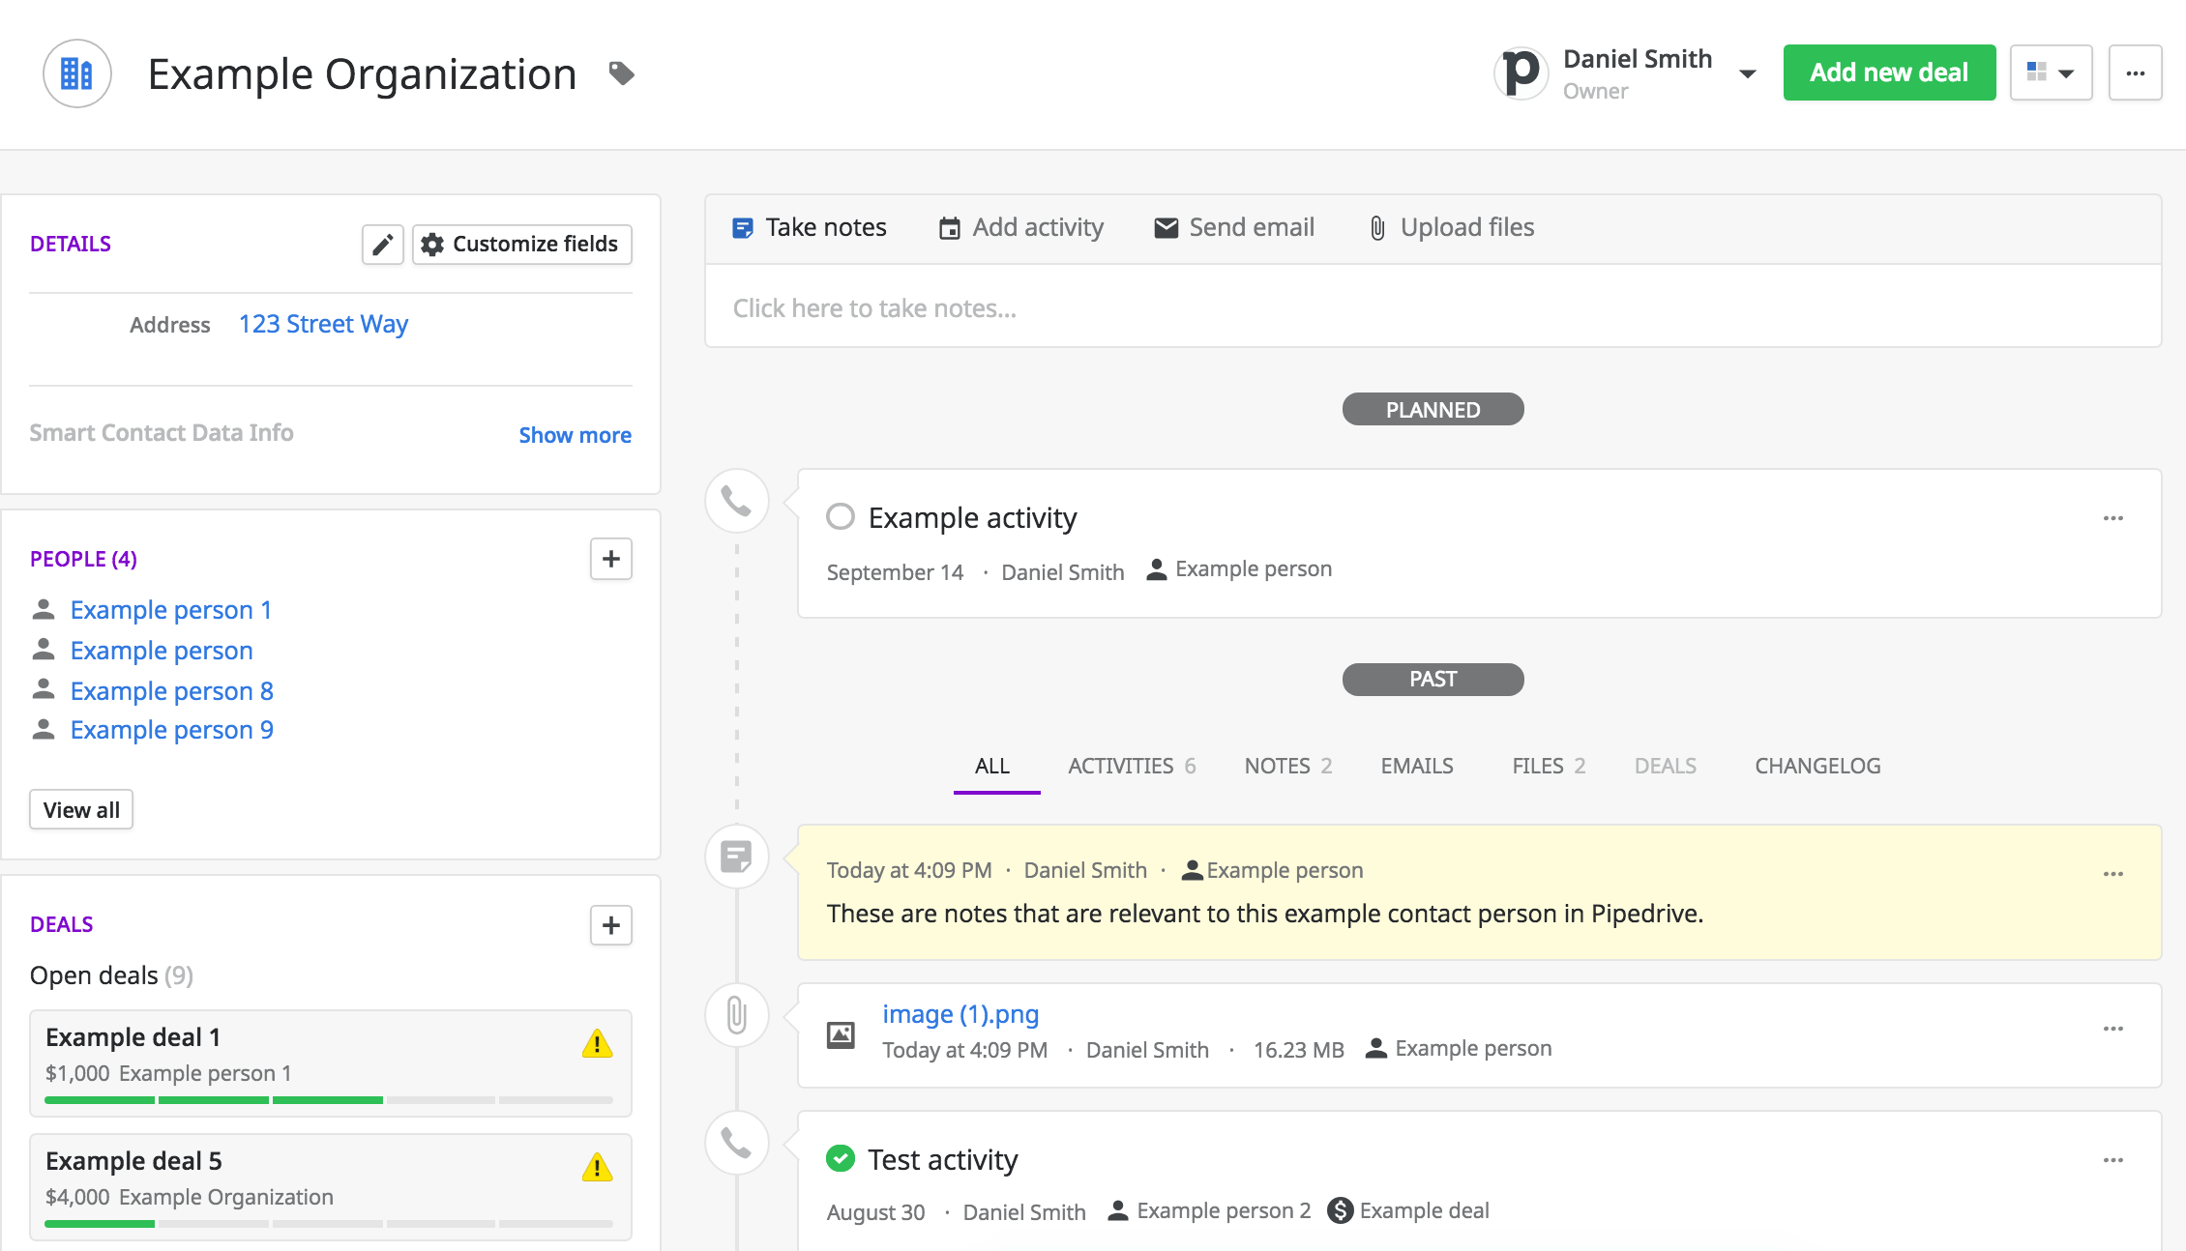Viewport: 2186px width, 1251px height.
Task: Select the Add activity tab
Action: tap(1021, 228)
